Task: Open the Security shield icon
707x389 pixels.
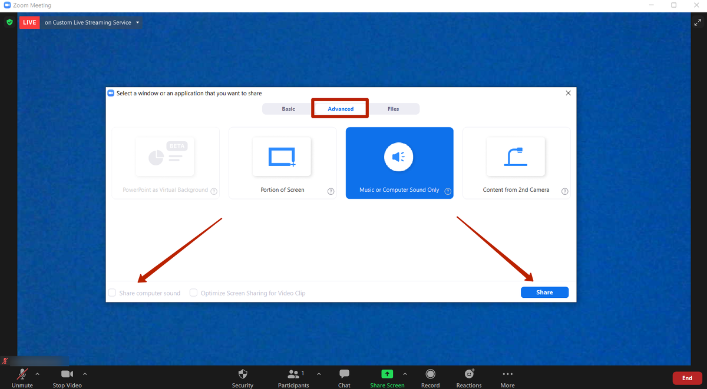Action: [x=242, y=374]
